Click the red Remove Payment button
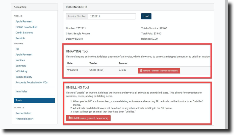Image resolution: width=234 pixels, height=135 pixels. pos(159,71)
